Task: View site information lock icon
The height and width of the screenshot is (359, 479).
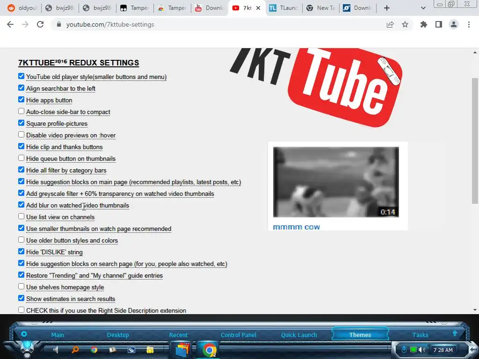Action: [59, 24]
